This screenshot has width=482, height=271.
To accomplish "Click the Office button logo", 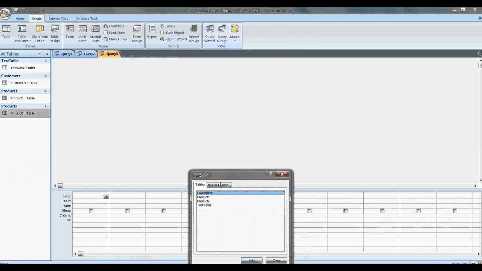I will pos(5,14).
